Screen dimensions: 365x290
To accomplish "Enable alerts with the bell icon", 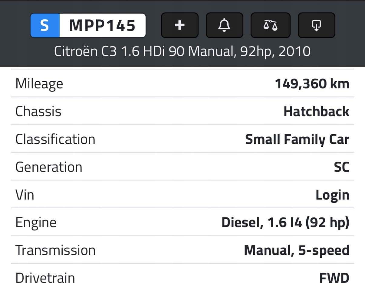I will pyautogui.click(x=224, y=25).
